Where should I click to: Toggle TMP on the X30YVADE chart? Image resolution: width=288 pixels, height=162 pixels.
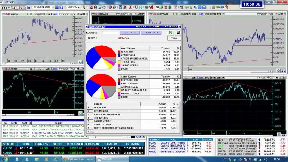(219, 14)
